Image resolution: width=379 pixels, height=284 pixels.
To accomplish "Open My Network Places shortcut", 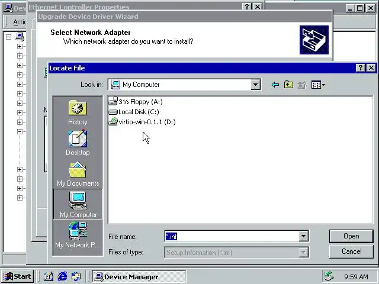I will 78,235.
